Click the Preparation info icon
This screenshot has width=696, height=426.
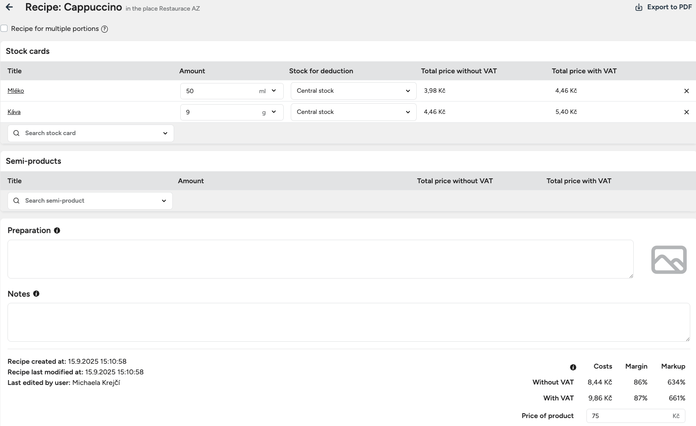coord(57,230)
